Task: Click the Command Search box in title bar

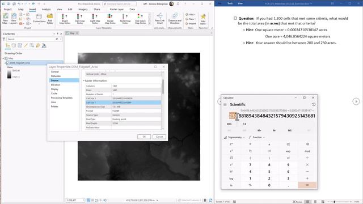Action: 120,4
